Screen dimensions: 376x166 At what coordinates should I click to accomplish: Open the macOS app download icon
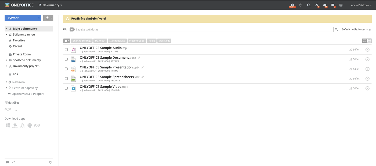[15, 125]
